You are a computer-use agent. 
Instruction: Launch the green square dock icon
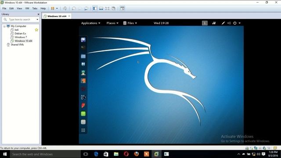tap(83, 114)
